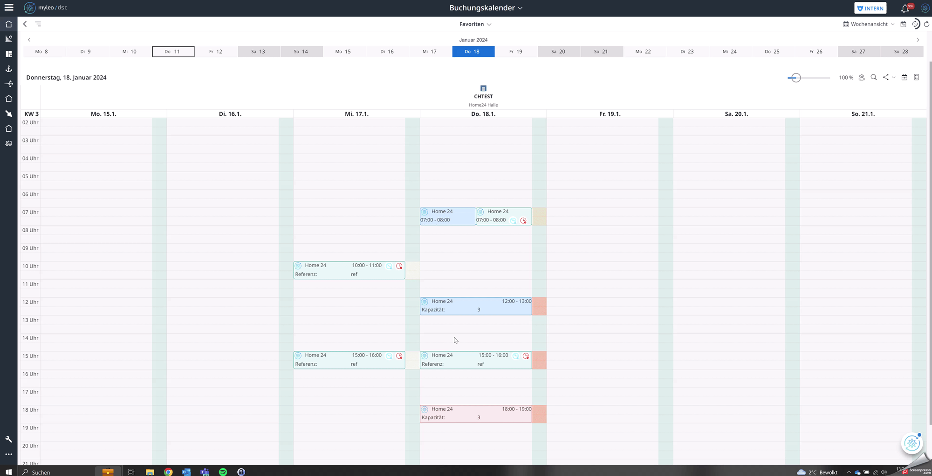Click the CHTEST gate icon
932x476 pixels.
(x=483, y=88)
